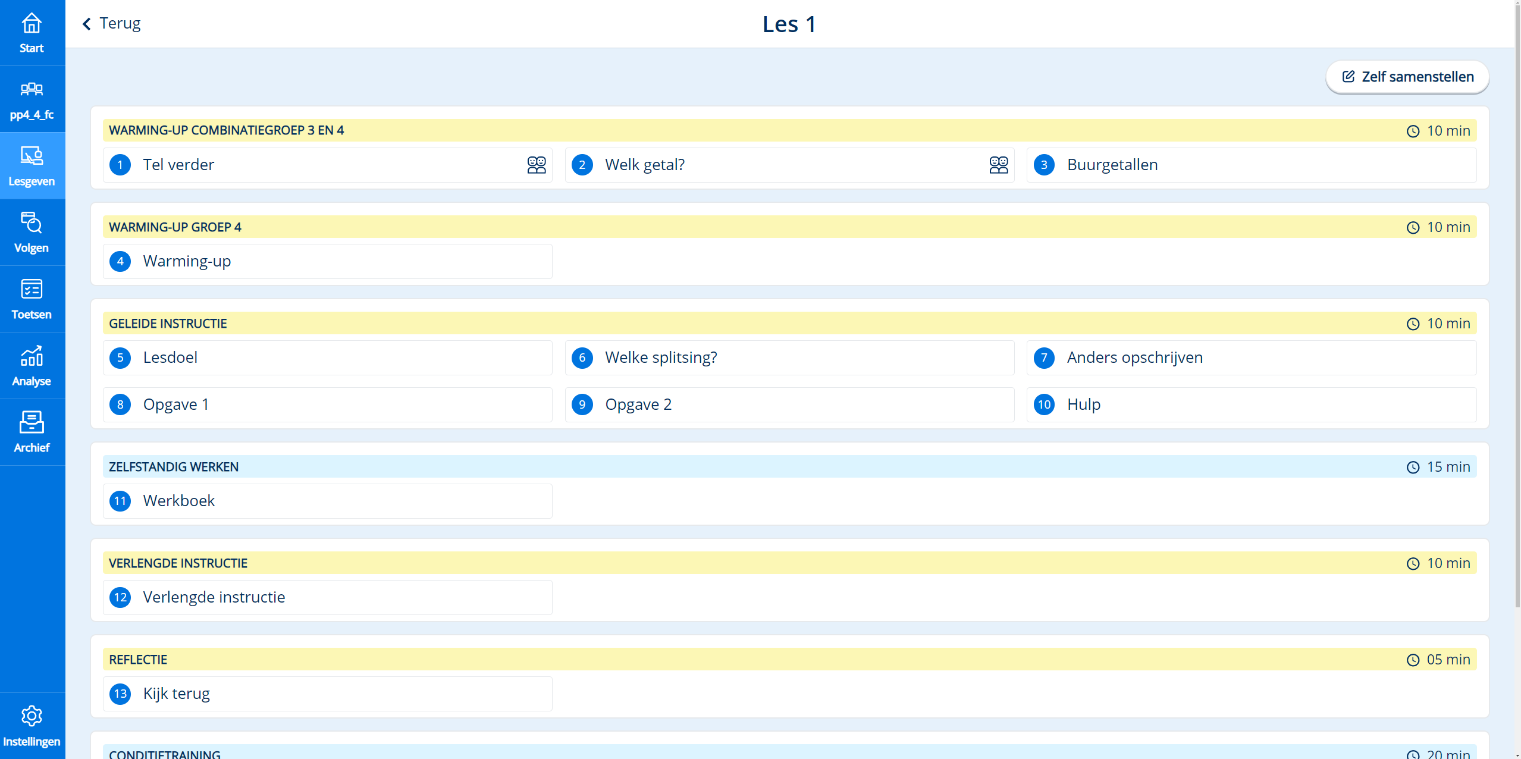
Task: Click the REFLECTIE header
Action: 789,659
